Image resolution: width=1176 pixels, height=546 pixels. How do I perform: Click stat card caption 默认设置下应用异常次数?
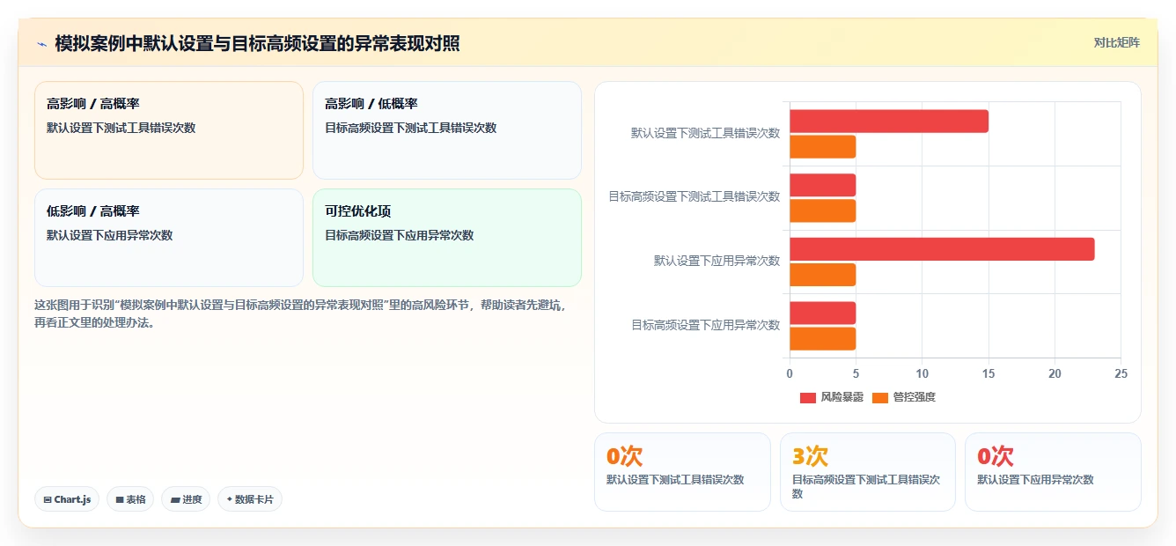(x=1035, y=480)
